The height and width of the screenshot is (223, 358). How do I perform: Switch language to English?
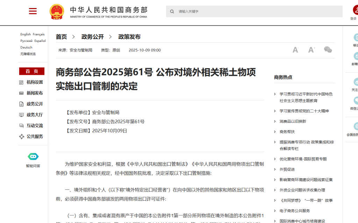26,34
